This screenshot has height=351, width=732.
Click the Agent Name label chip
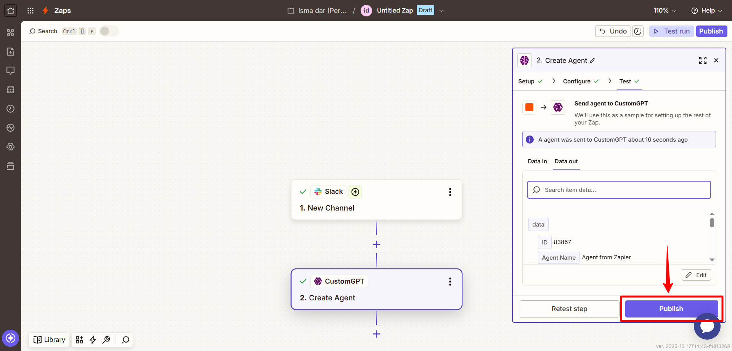(559, 257)
